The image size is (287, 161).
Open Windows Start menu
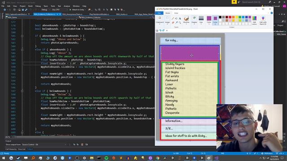pos(4,158)
